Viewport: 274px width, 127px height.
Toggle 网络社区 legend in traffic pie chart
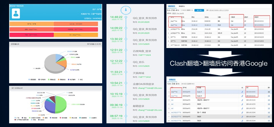[51, 80]
